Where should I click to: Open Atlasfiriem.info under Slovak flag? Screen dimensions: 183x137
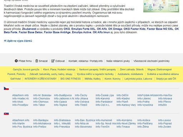click(21, 120)
